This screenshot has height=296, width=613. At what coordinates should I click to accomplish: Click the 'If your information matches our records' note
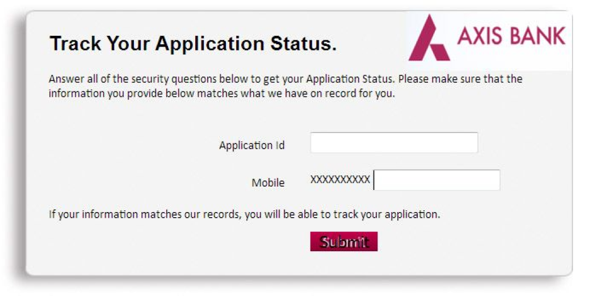click(143, 214)
